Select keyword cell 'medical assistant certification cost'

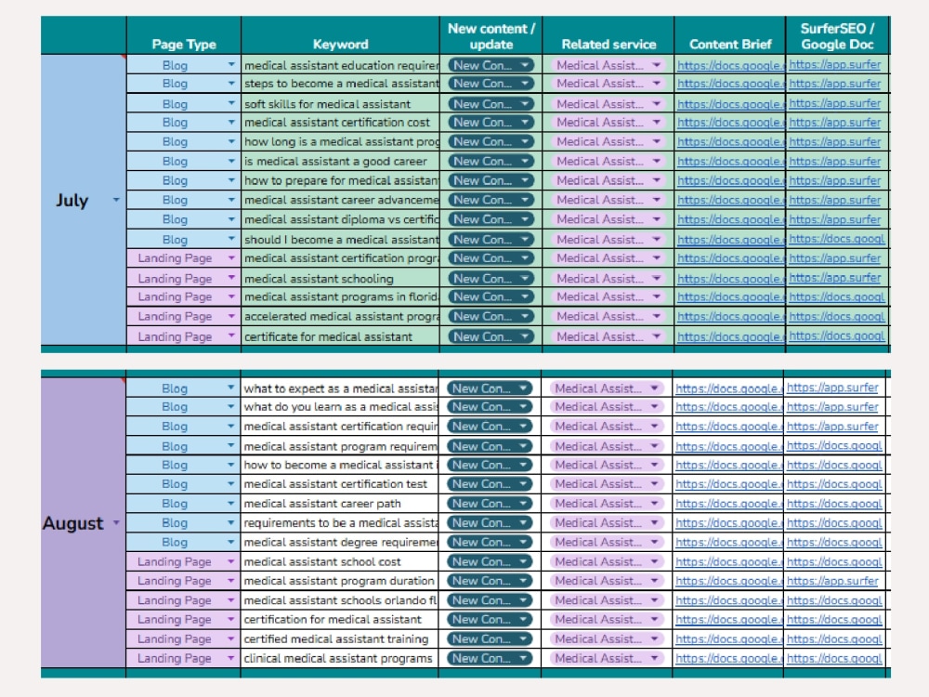click(340, 122)
